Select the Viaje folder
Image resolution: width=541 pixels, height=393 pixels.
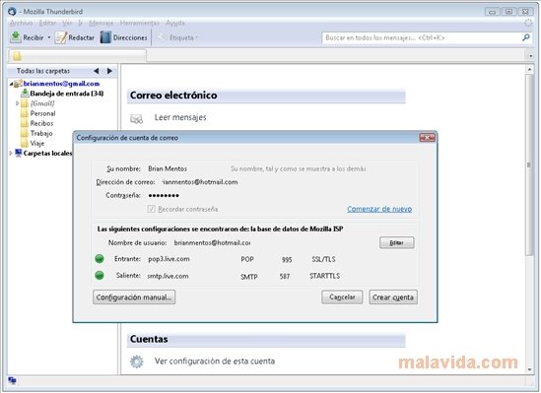(37, 143)
